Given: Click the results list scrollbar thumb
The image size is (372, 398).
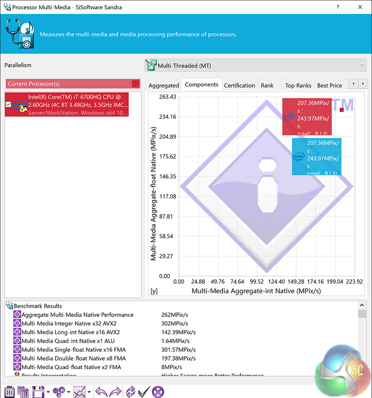Looking at the screenshot, I should [x=362, y=314].
